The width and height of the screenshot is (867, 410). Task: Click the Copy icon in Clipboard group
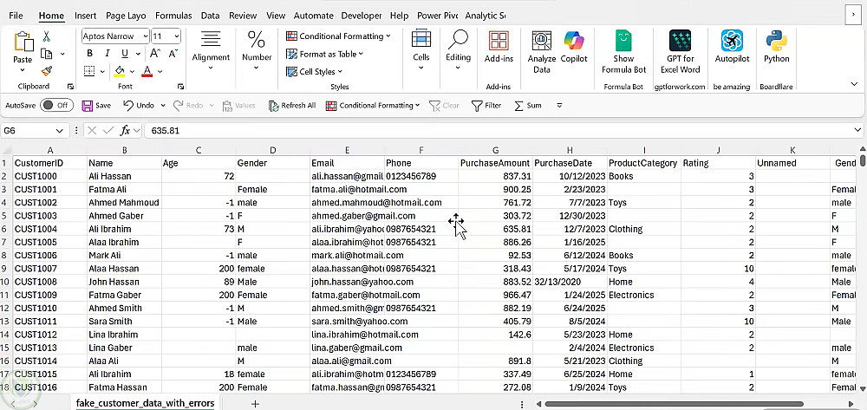[x=47, y=54]
